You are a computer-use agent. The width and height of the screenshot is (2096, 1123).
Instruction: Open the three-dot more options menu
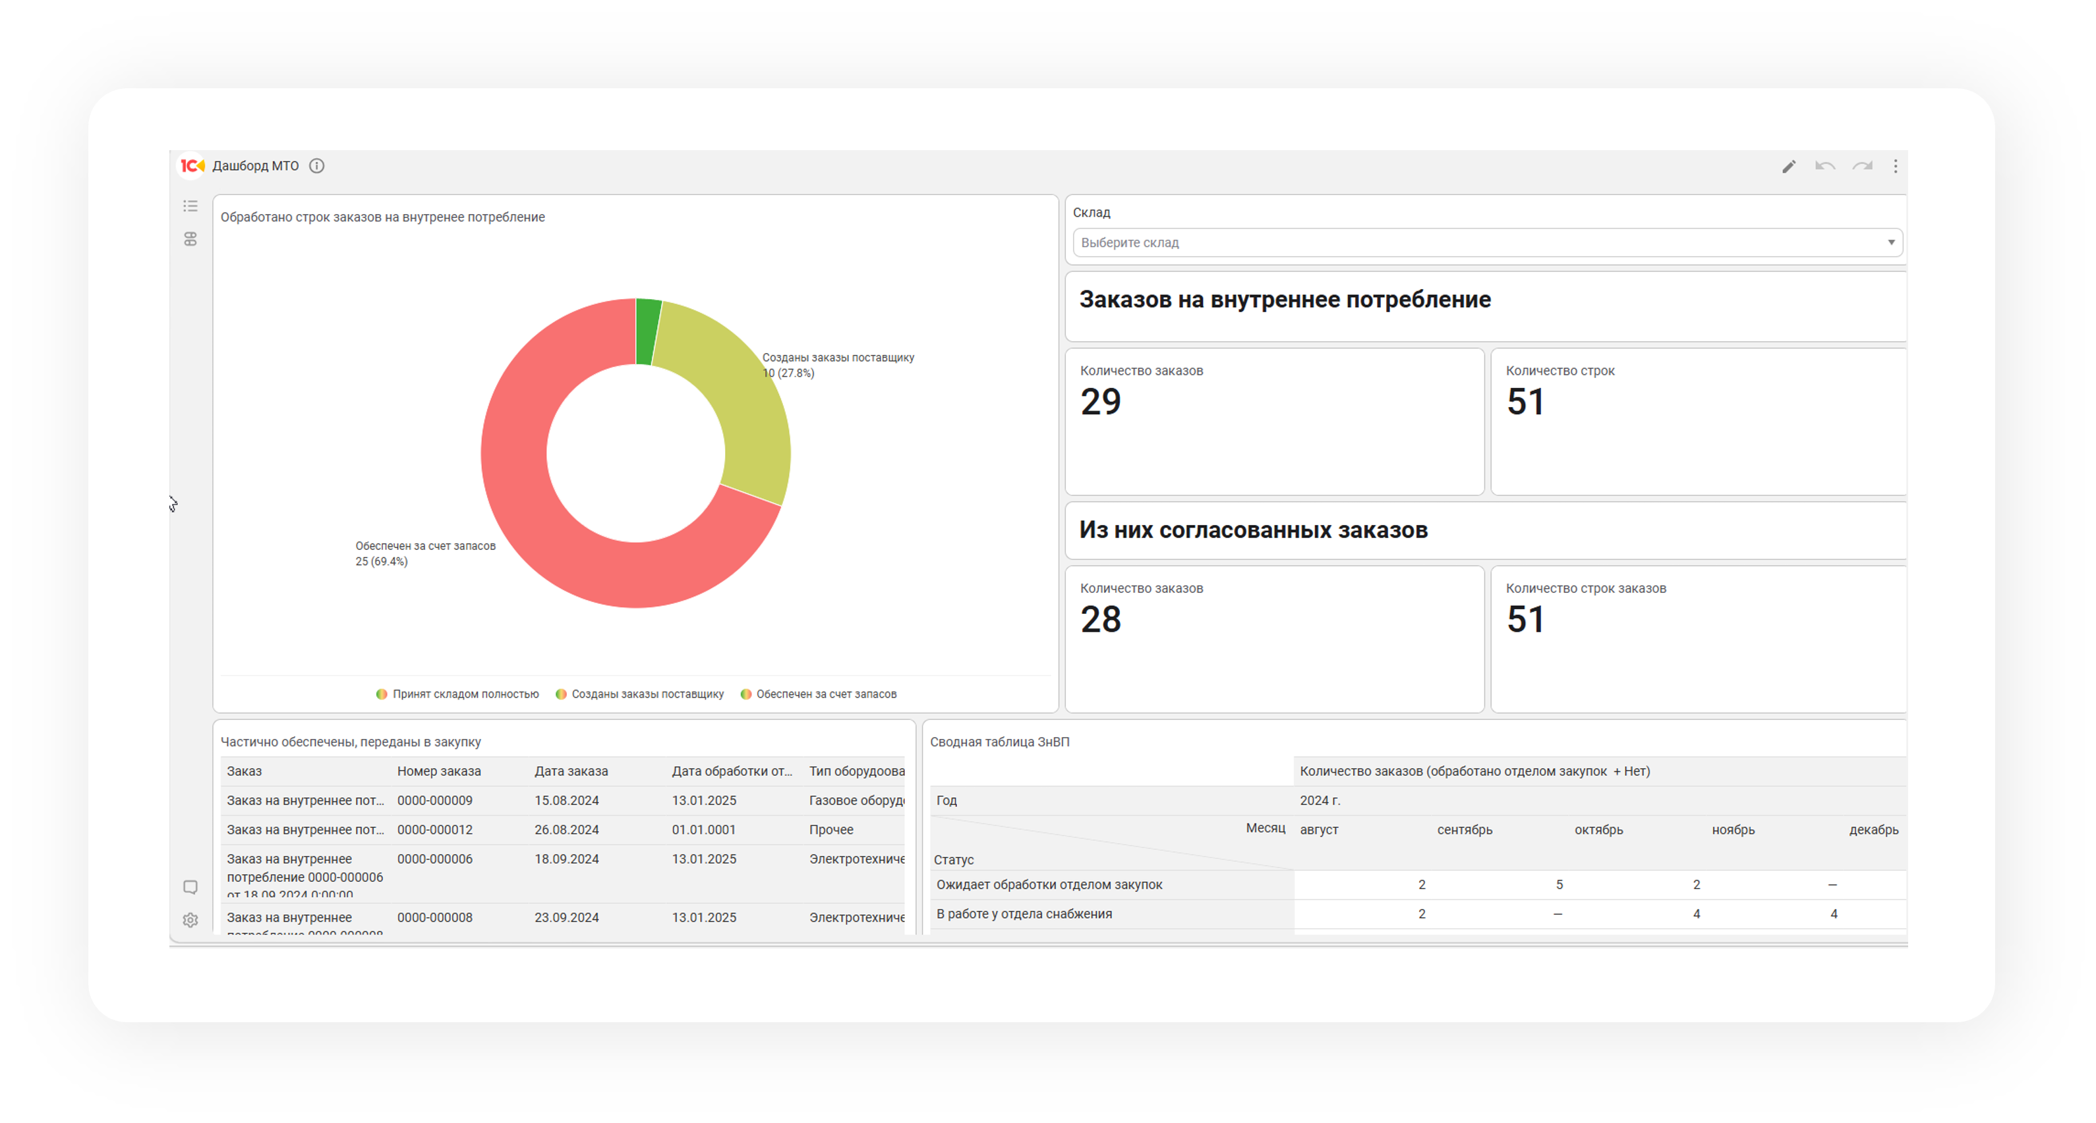pyautogui.click(x=1895, y=167)
